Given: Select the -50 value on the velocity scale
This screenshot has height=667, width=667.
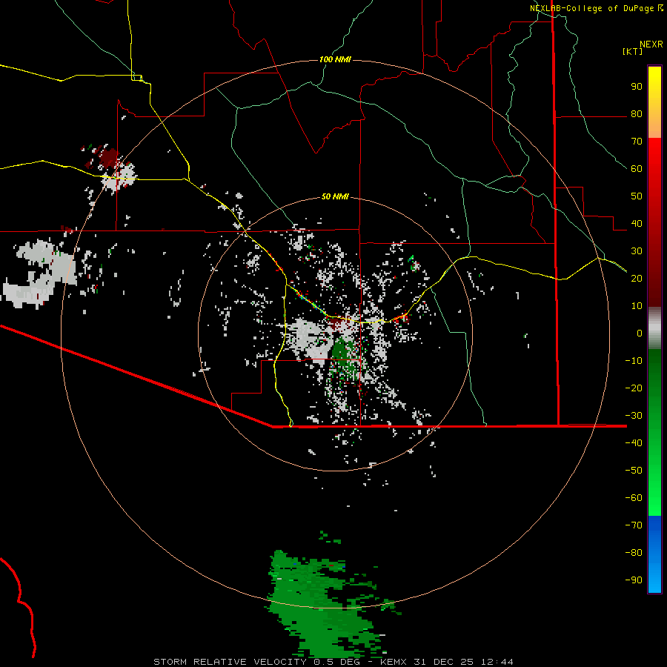Looking at the screenshot, I should [634, 471].
